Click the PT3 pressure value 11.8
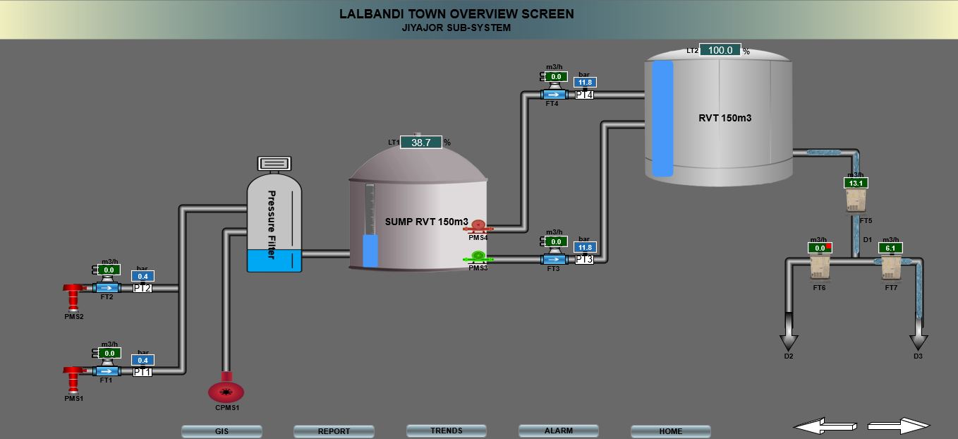The height and width of the screenshot is (439, 958). coord(585,248)
